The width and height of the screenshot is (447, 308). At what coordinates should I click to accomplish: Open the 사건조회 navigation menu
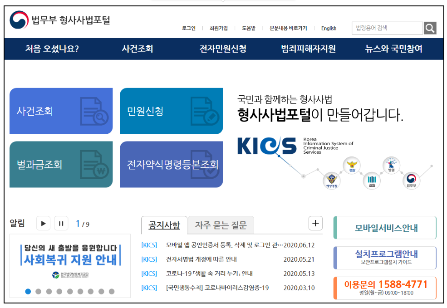click(138, 49)
